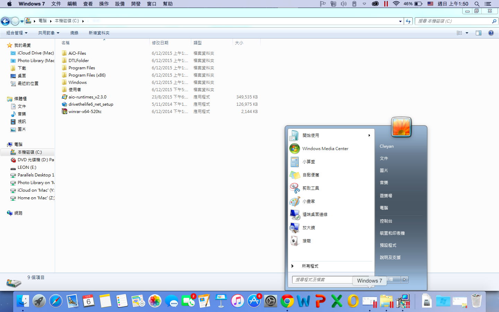Launch Safari from the Dock
The width and height of the screenshot is (499, 312).
[x=56, y=301]
